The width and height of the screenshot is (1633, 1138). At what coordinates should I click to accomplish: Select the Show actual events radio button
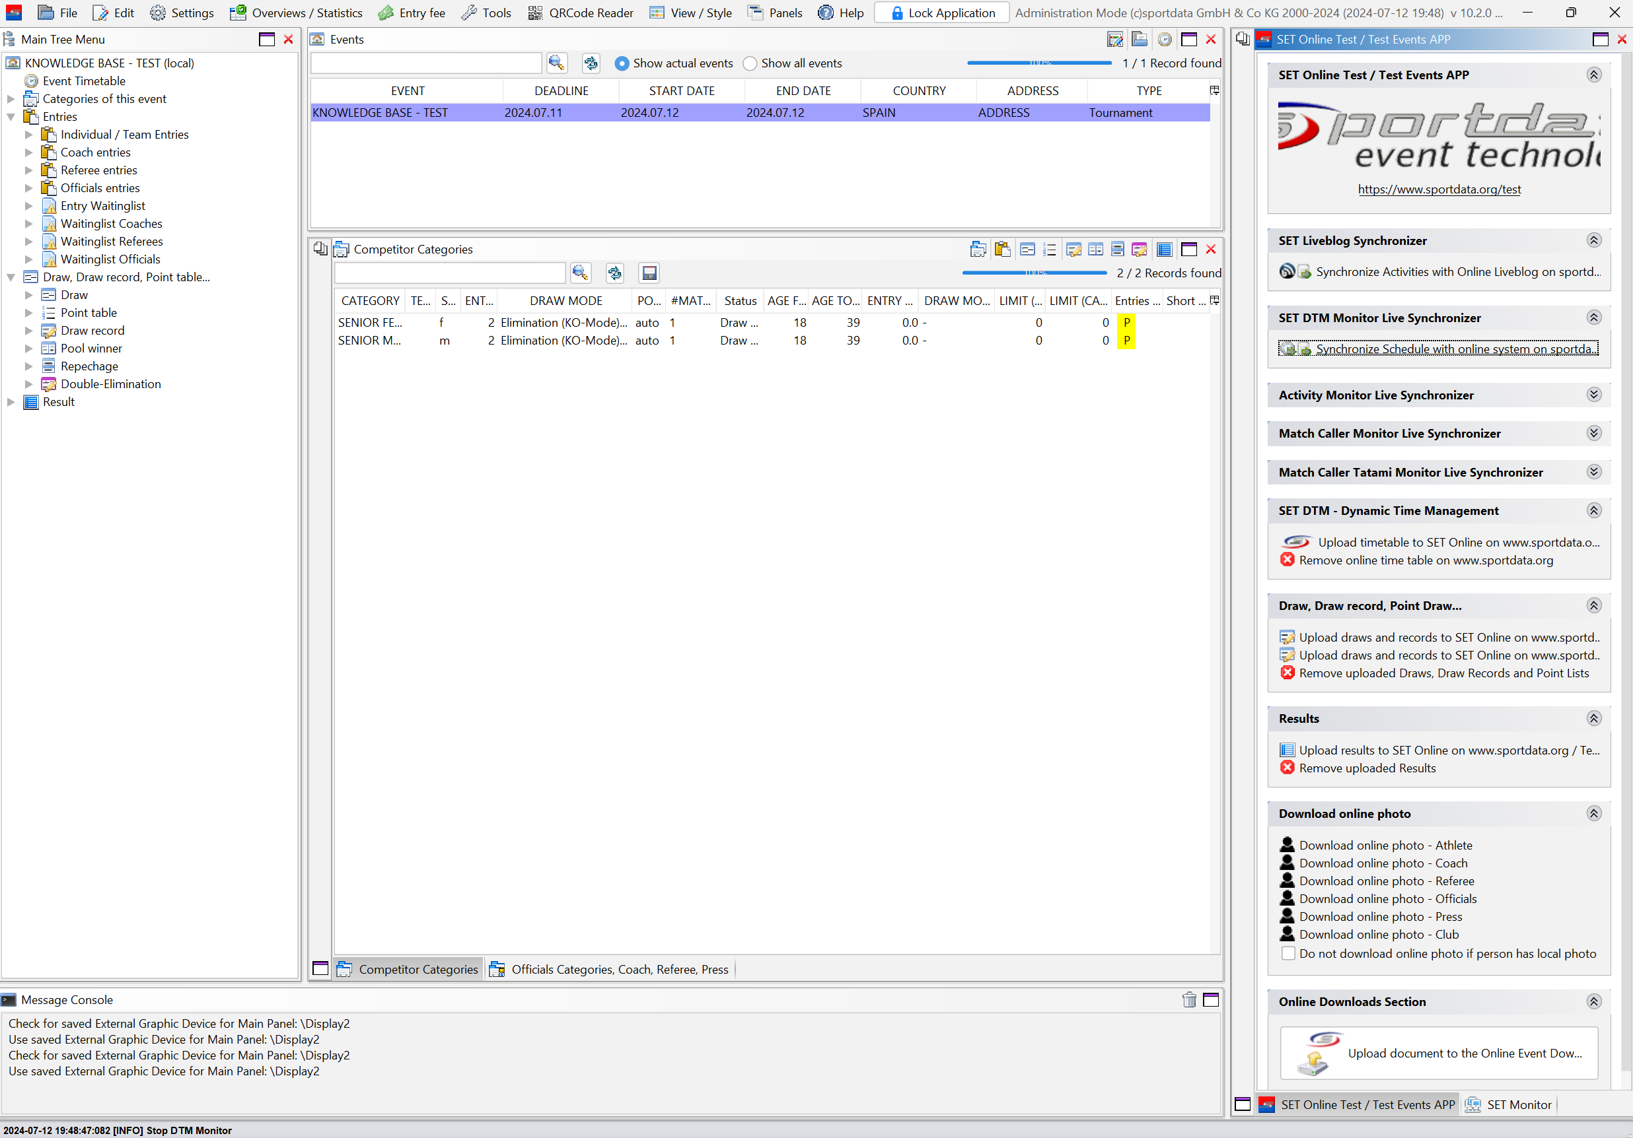622,63
